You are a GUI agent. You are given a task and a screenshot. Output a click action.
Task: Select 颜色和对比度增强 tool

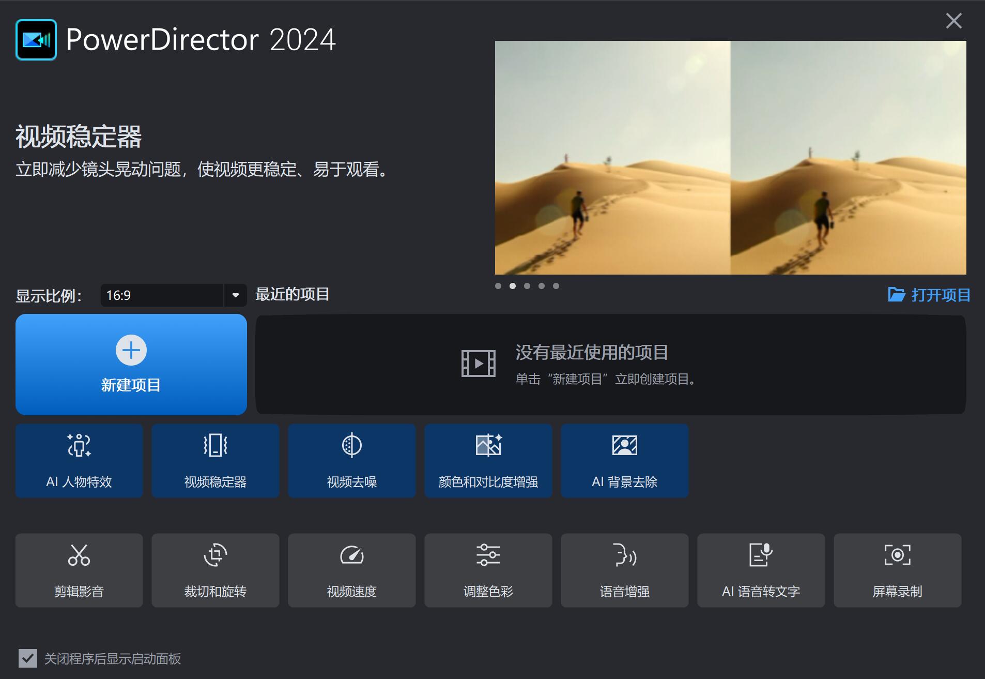point(488,461)
